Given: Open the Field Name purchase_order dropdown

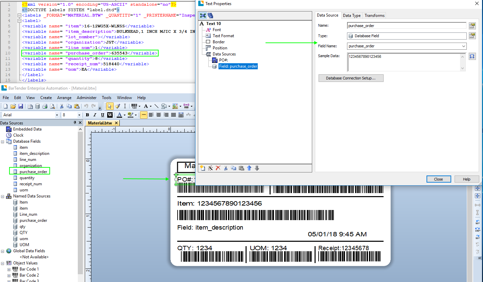Looking at the screenshot, I should pyautogui.click(x=463, y=46).
